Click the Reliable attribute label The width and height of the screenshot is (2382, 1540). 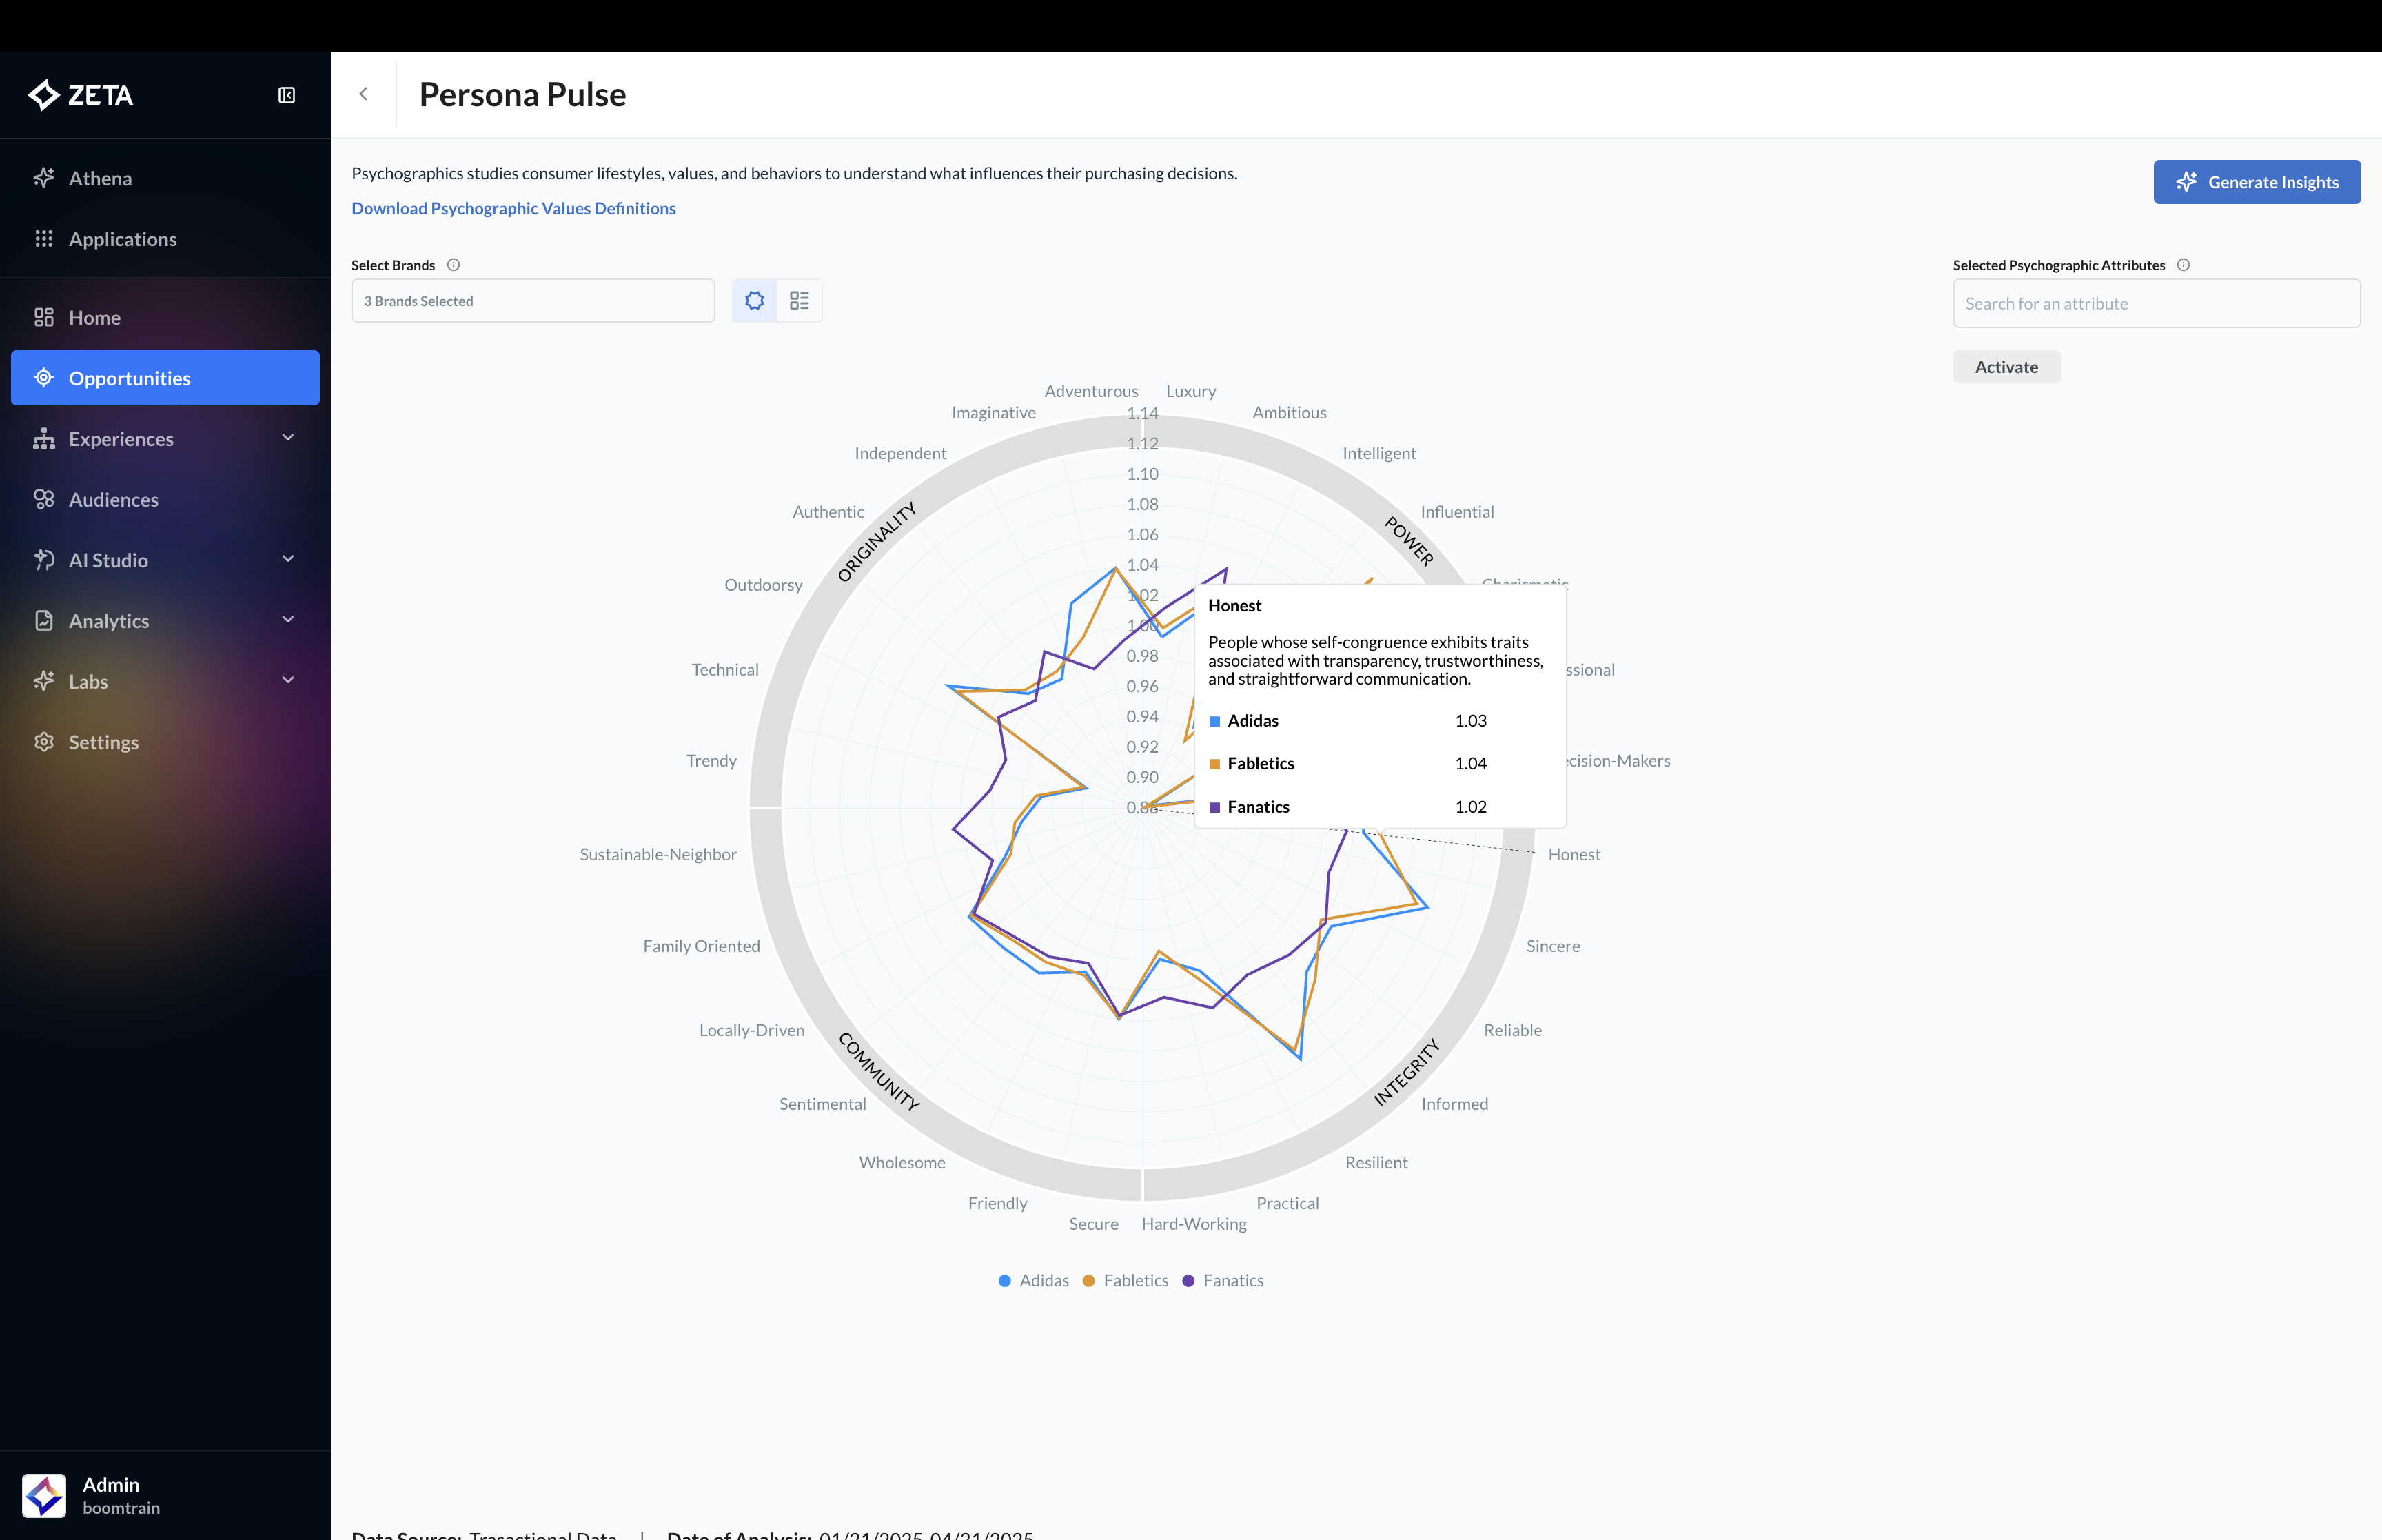(1512, 1031)
